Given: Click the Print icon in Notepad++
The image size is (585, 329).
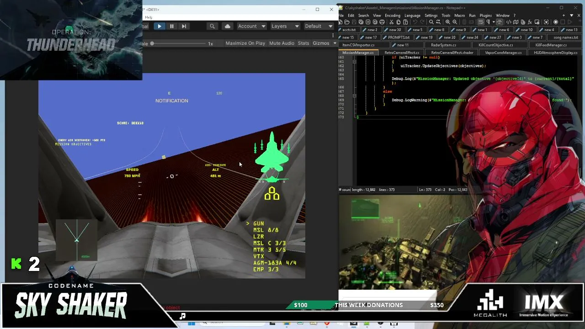Looking at the screenshot, I should tap(381, 22).
